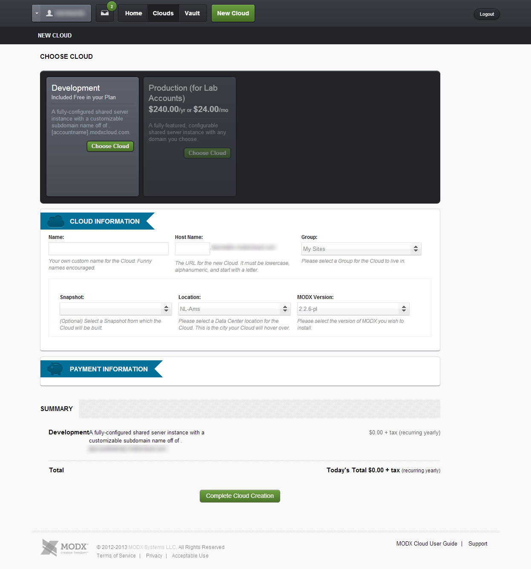531x569 pixels.
Task: Click the MODX Systems LLC link
Action: pyautogui.click(x=152, y=547)
